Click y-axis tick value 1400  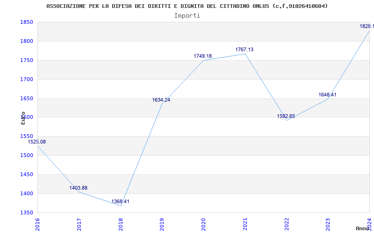[x=27, y=193]
